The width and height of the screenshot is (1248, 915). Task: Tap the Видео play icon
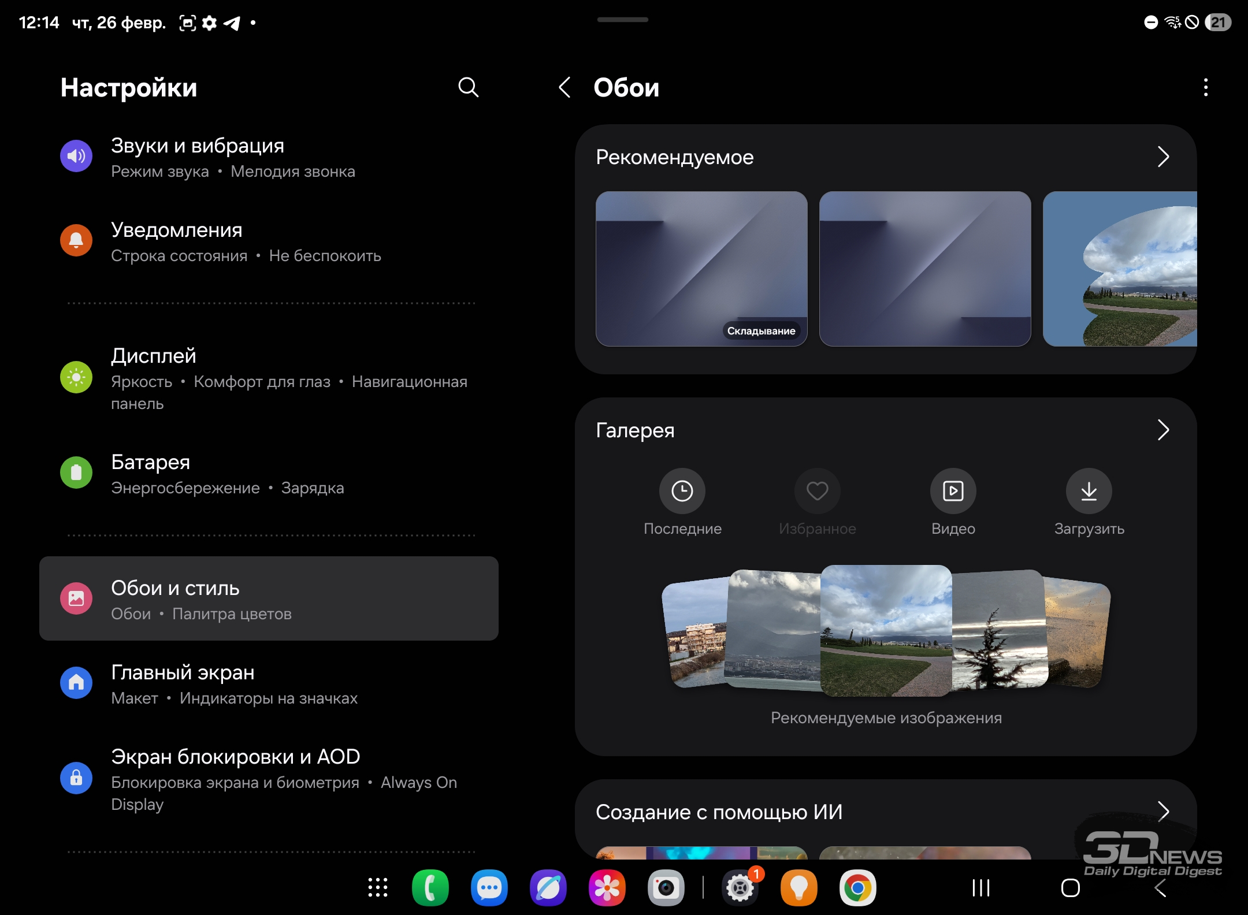point(953,491)
